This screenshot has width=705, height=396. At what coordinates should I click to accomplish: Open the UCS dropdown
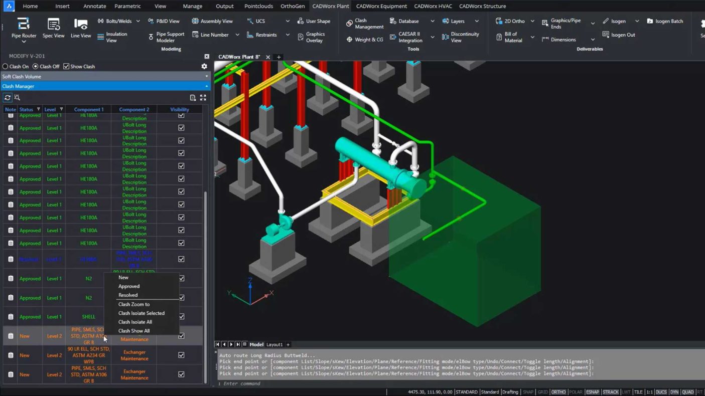pos(288,21)
